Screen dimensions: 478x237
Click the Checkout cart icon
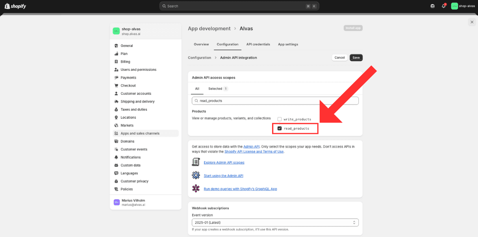[116, 85]
